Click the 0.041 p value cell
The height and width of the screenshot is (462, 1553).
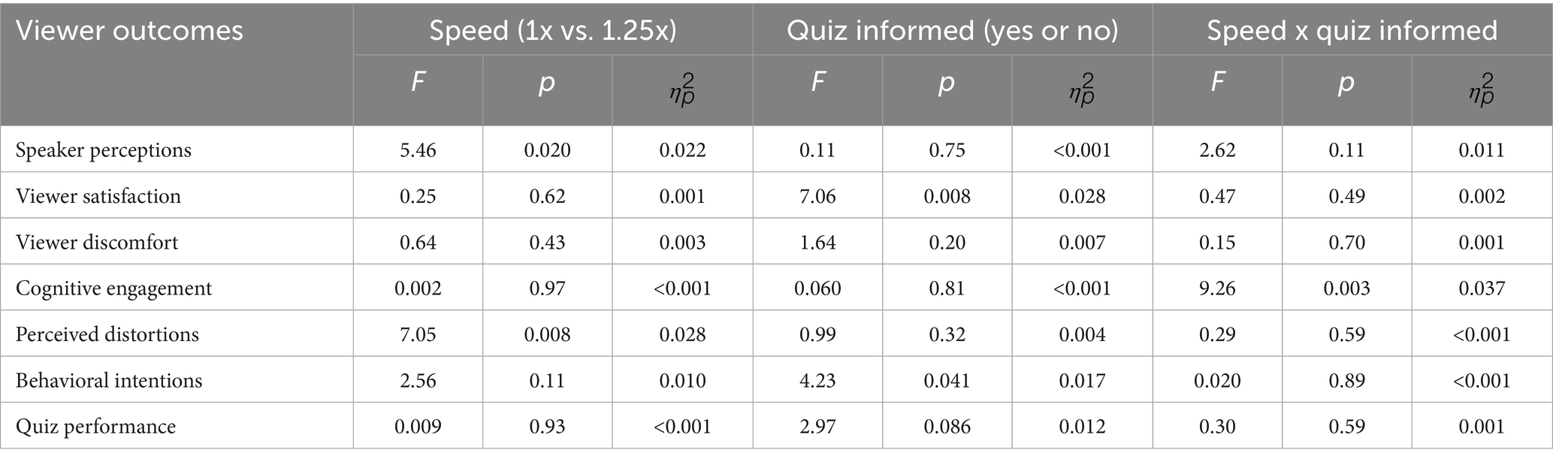click(x=947, y=380)
